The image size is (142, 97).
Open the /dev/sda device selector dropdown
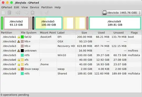[121, 13]
